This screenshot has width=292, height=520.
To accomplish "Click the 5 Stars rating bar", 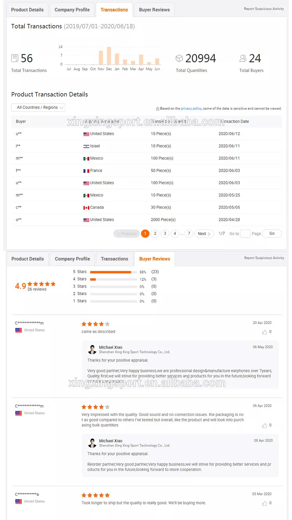I will (113, 272).
